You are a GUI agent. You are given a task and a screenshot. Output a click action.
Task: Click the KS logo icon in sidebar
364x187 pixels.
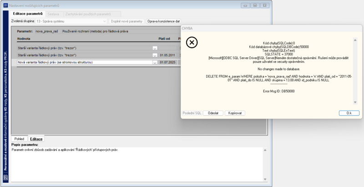(x=6, y=178)
